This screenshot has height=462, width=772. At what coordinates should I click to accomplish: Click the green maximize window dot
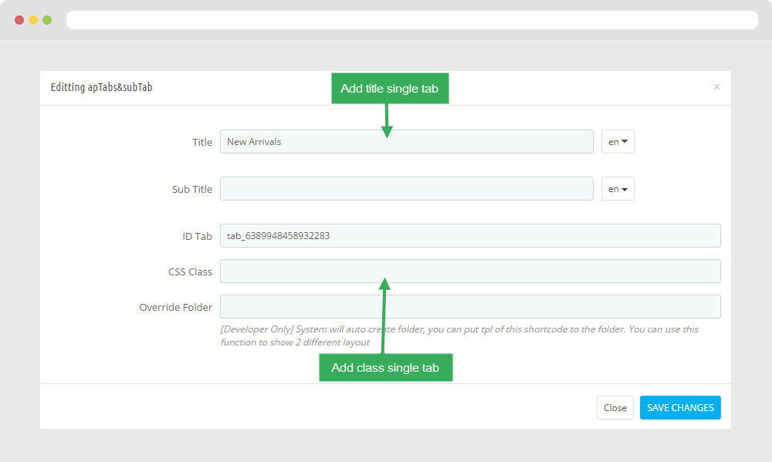[47, 20]
